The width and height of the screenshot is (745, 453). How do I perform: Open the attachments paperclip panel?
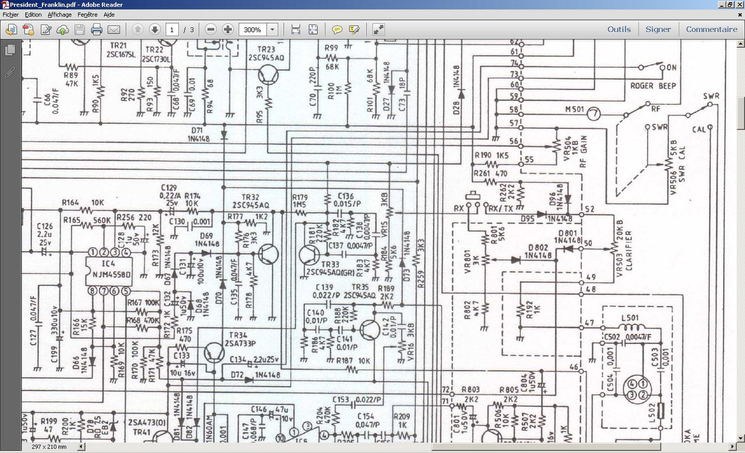9,72
